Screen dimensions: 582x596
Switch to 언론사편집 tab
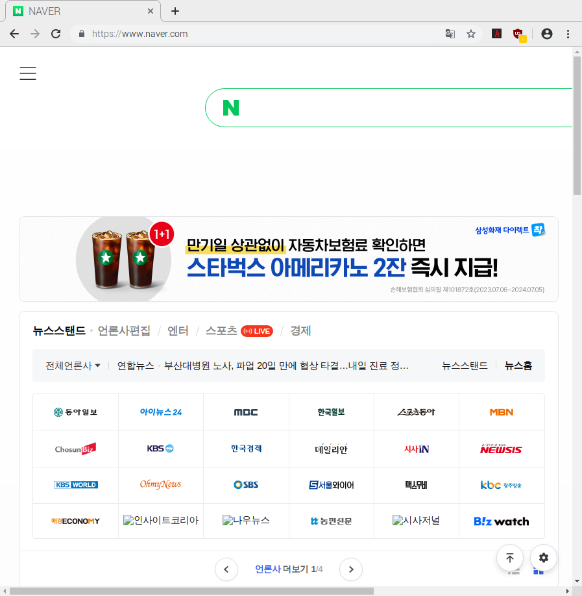(124, 330)
